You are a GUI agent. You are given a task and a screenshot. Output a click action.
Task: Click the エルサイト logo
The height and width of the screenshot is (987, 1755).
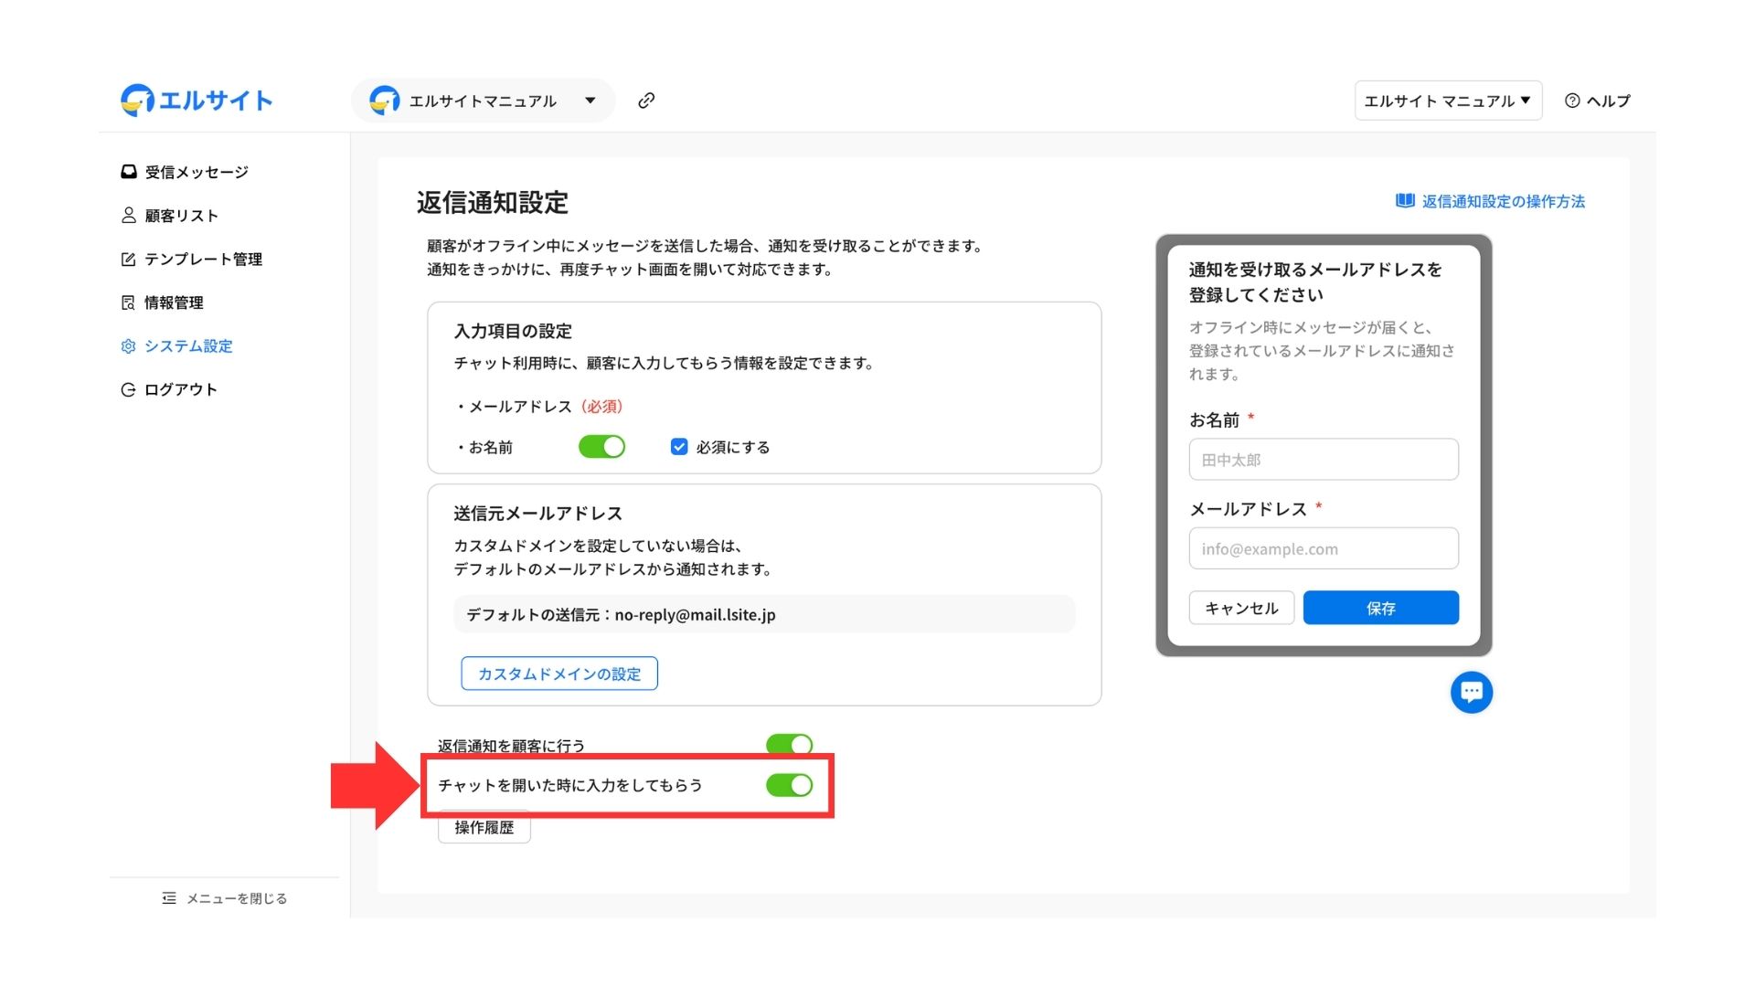197,100
